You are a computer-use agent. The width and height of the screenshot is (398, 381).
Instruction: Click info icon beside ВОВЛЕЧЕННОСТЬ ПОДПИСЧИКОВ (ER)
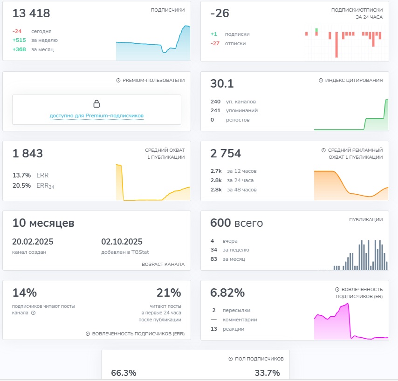[x=337, y=289]
